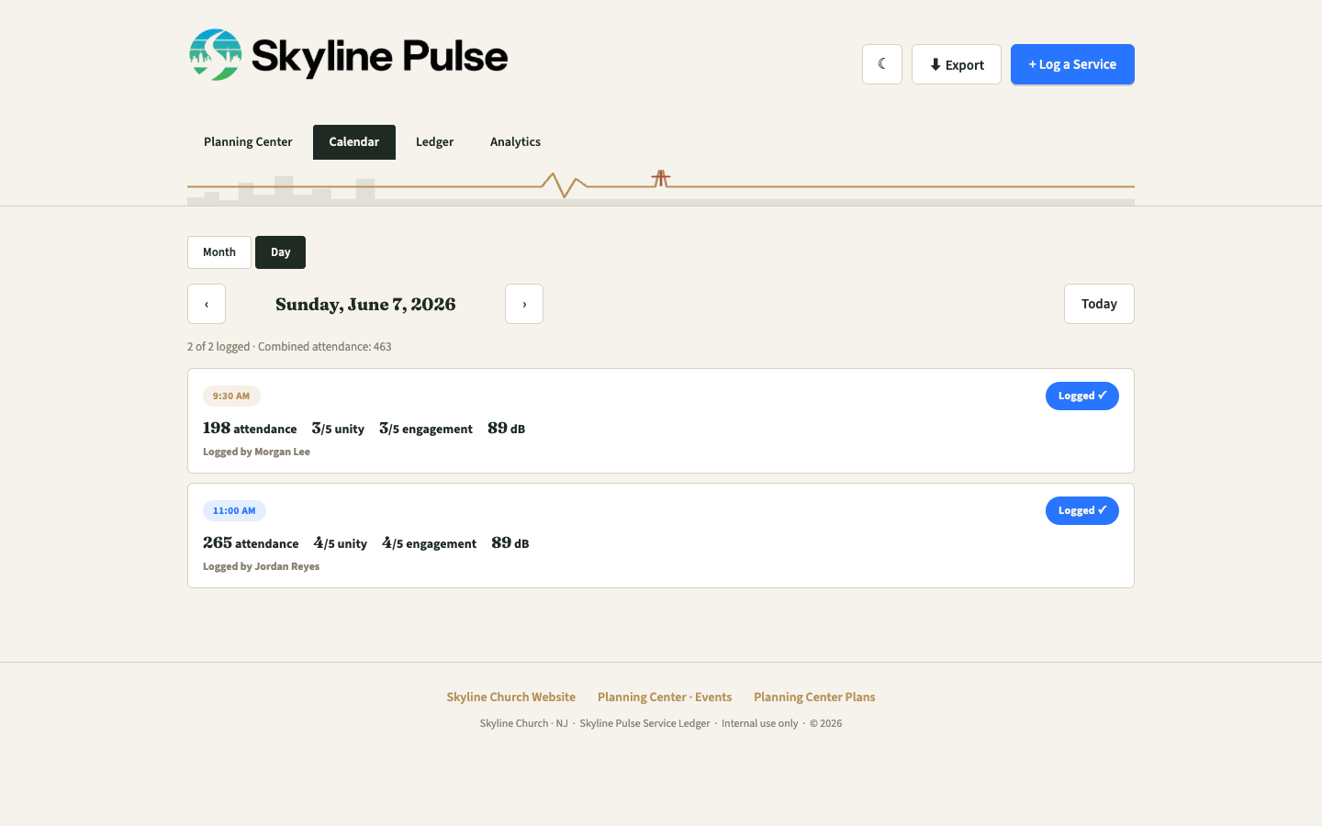Click the Logged by Morgan Lee text
This screenshot has height=826, width=1322.
click(x=256, y=452)
